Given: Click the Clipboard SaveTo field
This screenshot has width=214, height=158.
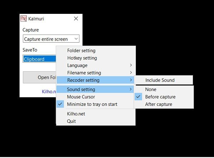Looking at the screenshot, I should 39,59.
